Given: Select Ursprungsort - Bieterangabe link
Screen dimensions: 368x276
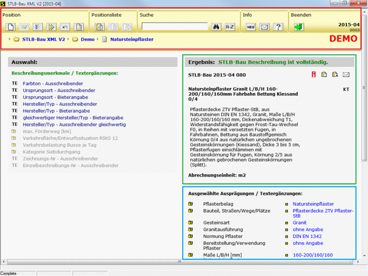Looking at the screenshot, I should pos(55,97).
